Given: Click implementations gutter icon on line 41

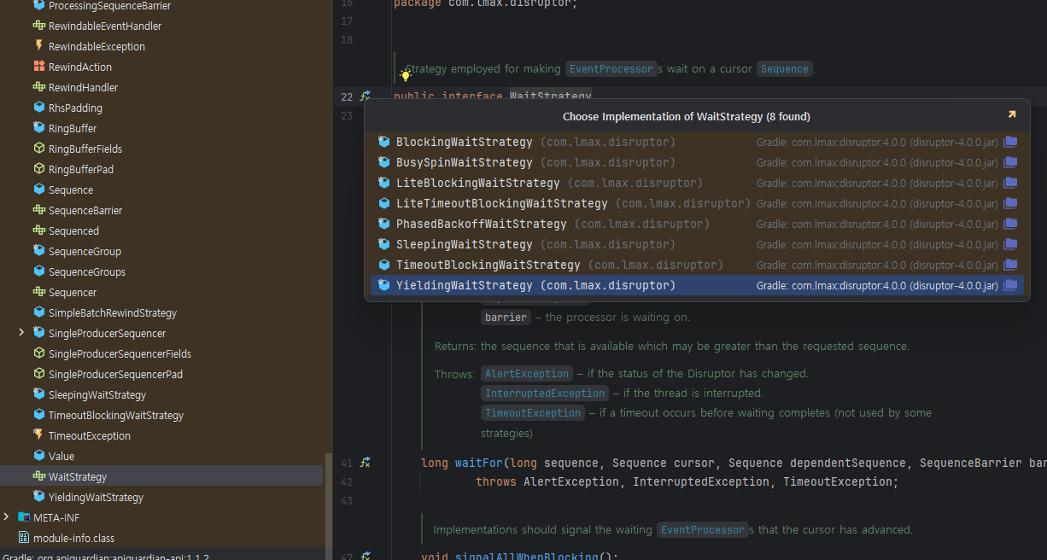Looking at the screenshot, I should click(x=366, y=463).
